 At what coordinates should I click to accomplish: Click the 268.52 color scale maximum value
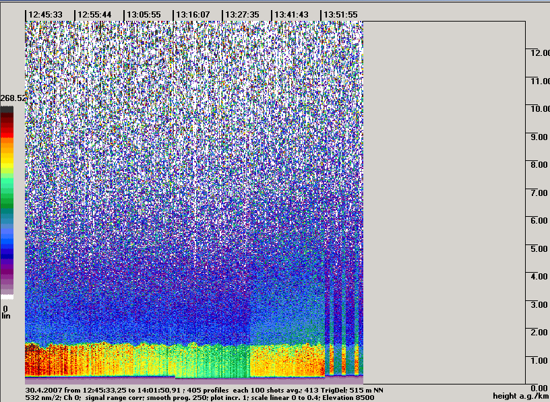(13, 98)
